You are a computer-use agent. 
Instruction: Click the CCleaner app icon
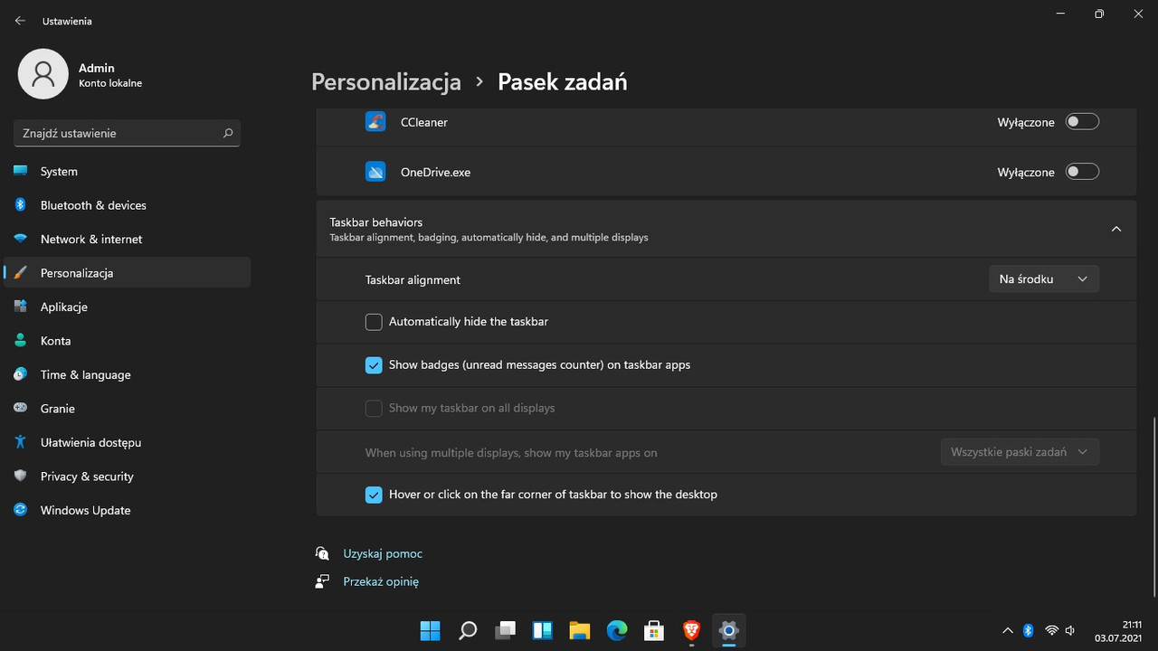tap(375, 121)
